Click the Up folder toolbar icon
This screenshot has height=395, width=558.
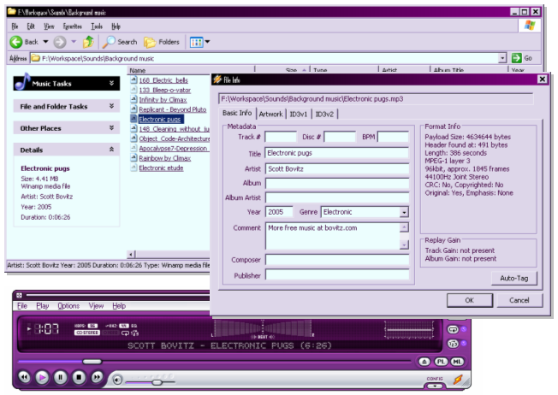89,41
